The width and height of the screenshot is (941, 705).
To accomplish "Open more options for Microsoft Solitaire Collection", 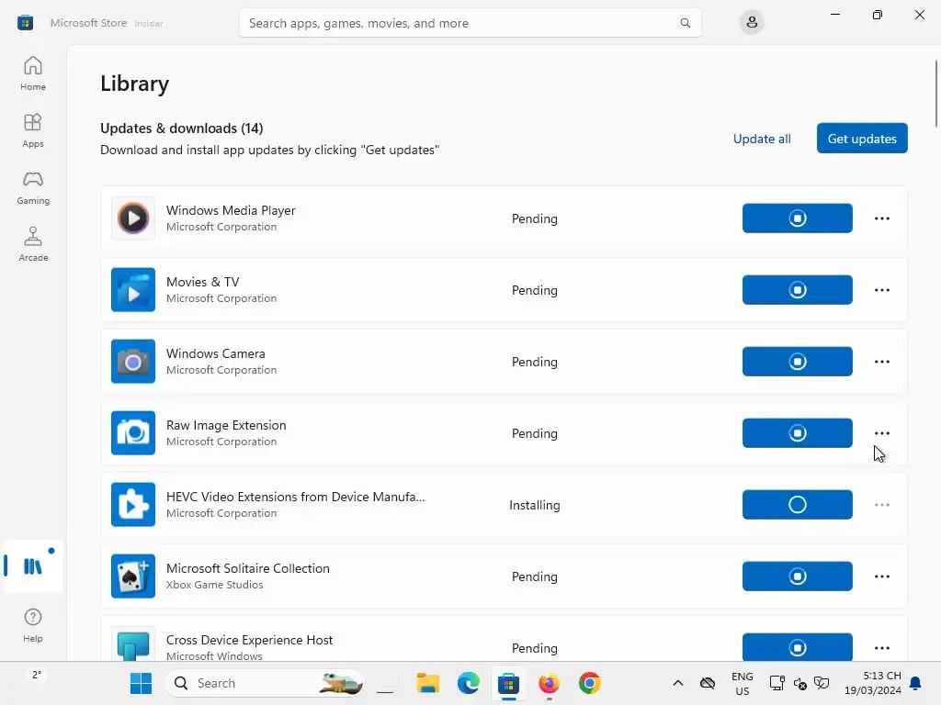I will 881,576.
